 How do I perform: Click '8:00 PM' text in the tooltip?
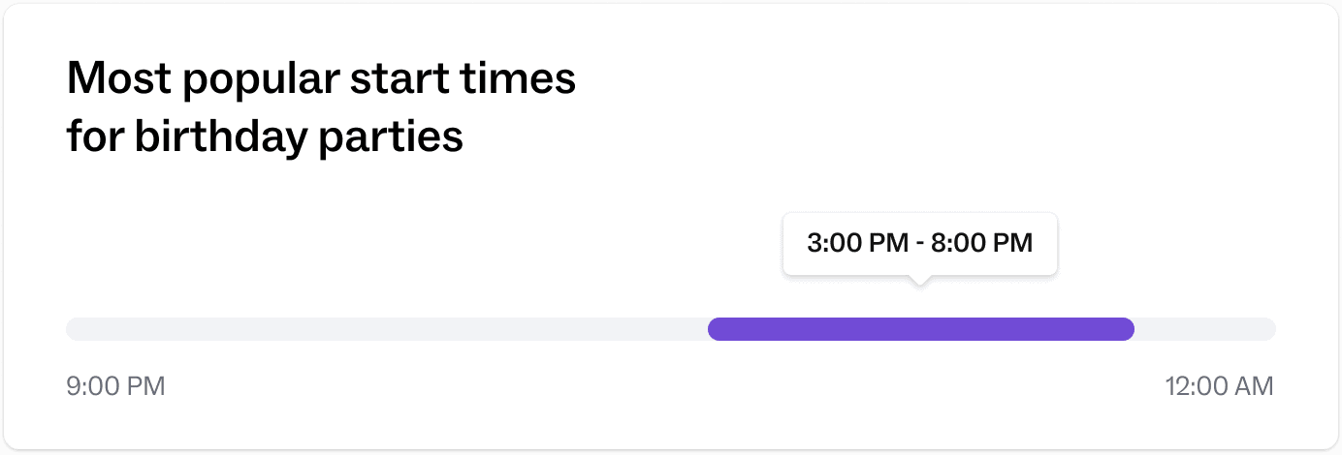pos(981,243)
